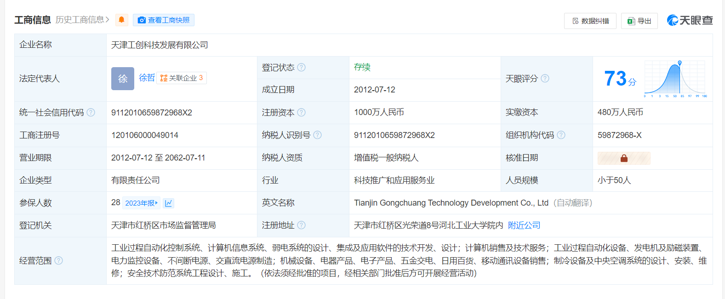Image resolution: width=725 pixels, height=299 pixels.
Task: Click registered capital 1000万人民币
Action: click(x=379, y=112)
